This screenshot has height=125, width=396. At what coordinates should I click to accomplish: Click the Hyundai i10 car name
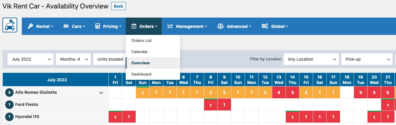[x=27, y=117]
